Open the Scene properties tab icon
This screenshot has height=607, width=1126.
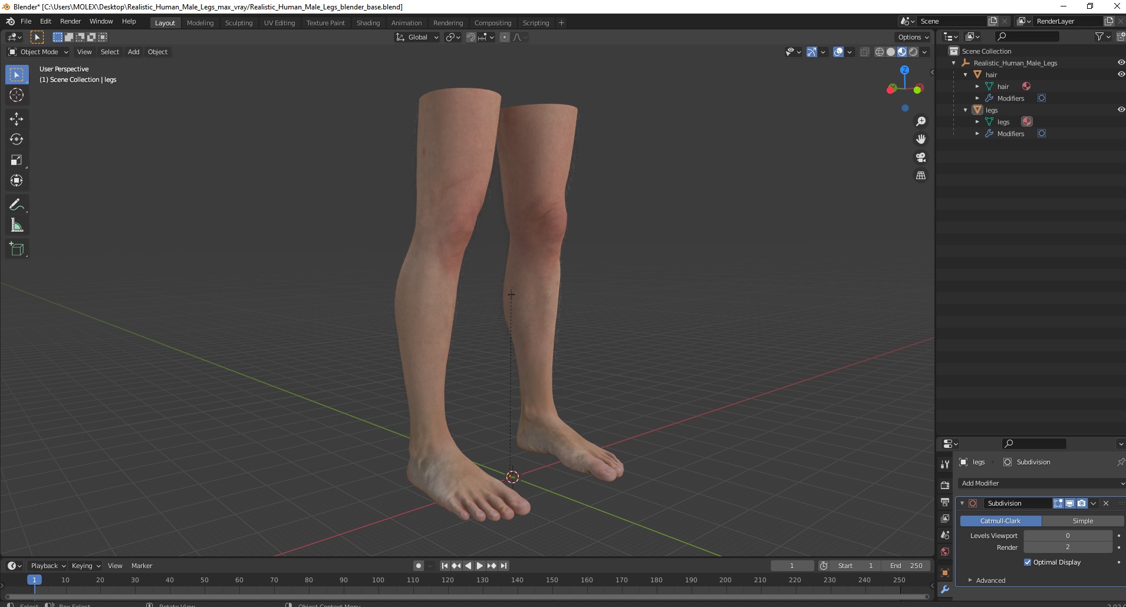(945, 535)
